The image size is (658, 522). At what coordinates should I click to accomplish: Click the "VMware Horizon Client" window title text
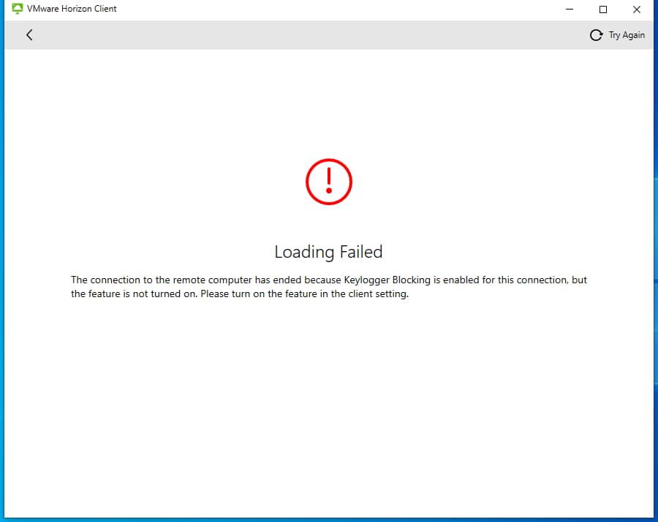(x=72, y=9)
